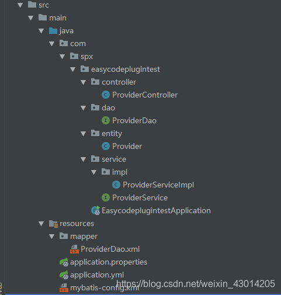
Task: Collapse the mapper folder arrow
Action: click(x=52, y=237)
